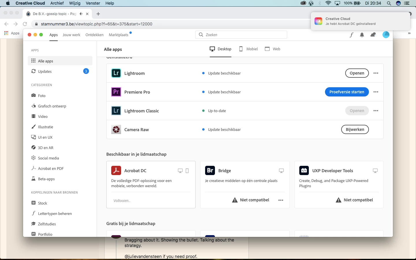Click the UXP Developer Tools icon
Screen dimensions: 416x260
[304, 170]
